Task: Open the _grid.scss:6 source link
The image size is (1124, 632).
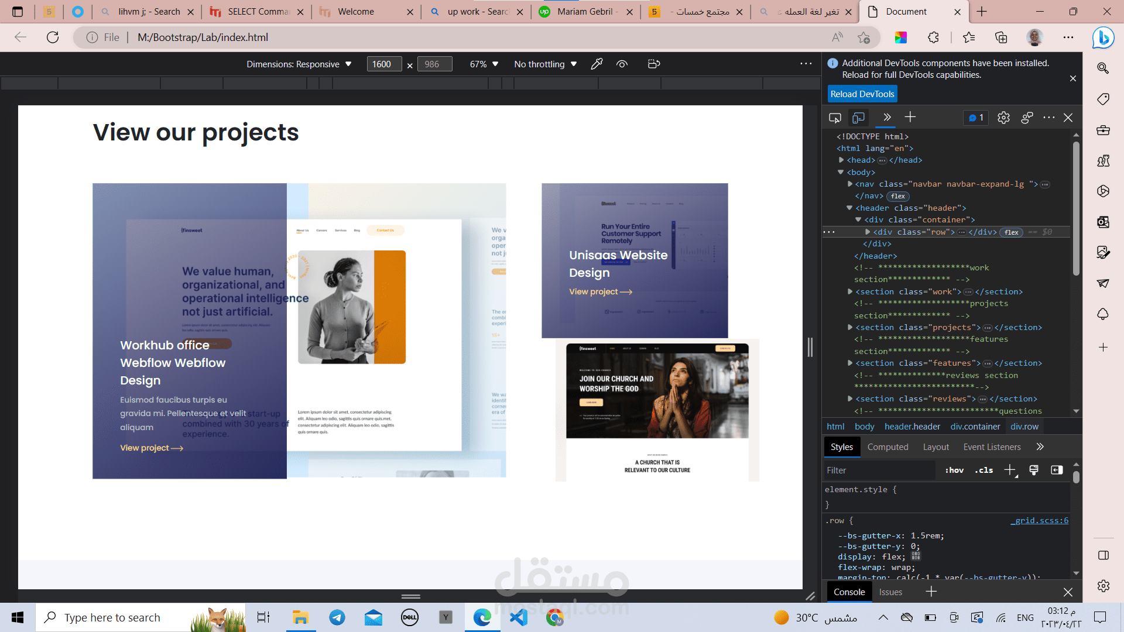Action: point(1040,520)
